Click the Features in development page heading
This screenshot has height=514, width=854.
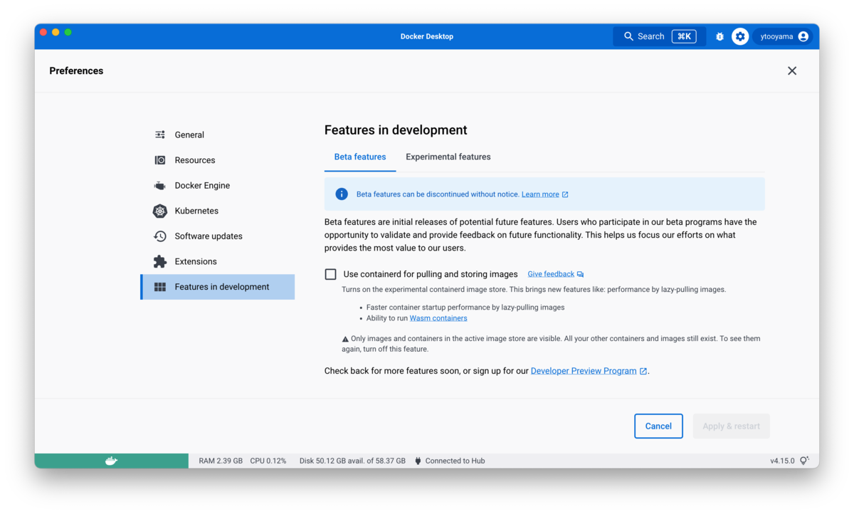(x=396, y=130)
